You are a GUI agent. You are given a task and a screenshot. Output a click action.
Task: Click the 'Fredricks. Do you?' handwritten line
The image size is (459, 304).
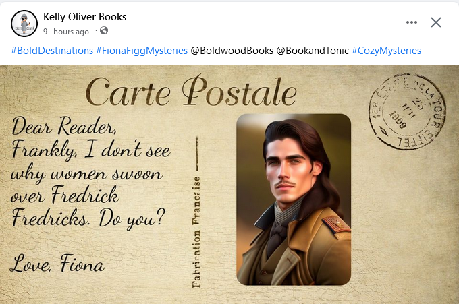coord(88,218)
